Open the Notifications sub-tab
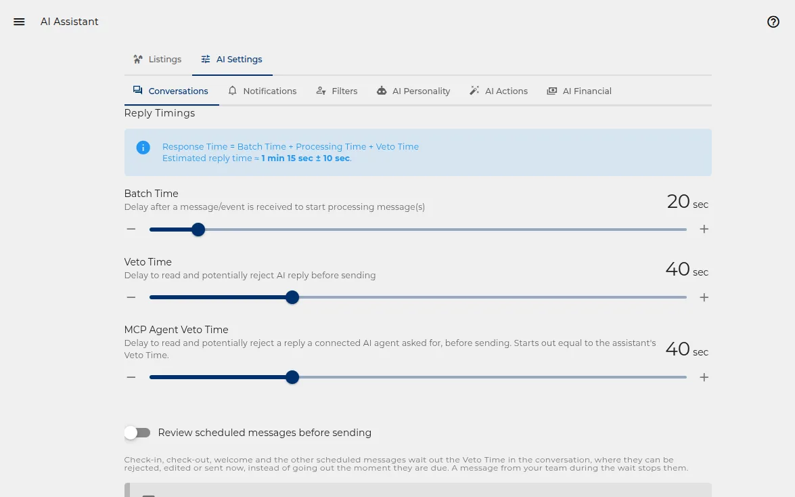The image size is (795, 497). pos(263,91)
